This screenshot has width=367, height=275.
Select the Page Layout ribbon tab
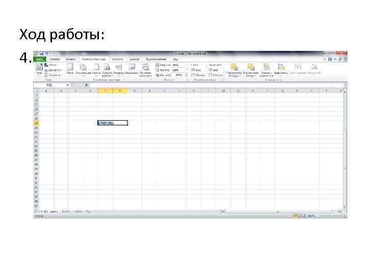tap(94, 59)
